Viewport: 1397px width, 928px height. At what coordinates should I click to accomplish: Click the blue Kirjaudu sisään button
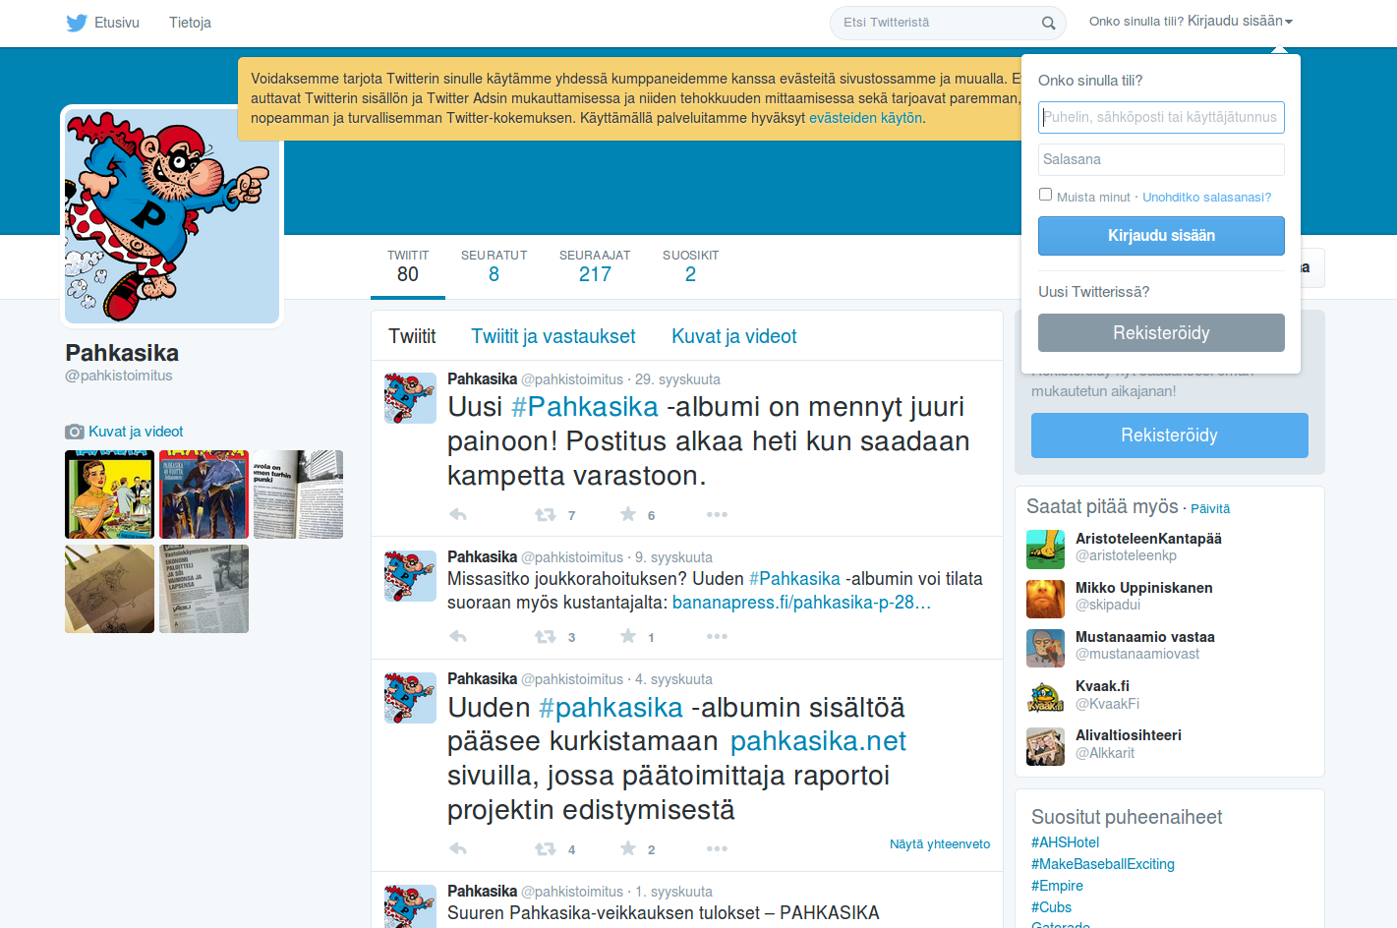[x=1161, y=236]
